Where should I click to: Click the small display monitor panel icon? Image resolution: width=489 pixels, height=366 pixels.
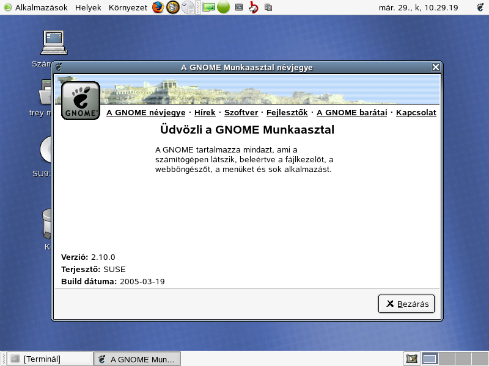point(239,7)
